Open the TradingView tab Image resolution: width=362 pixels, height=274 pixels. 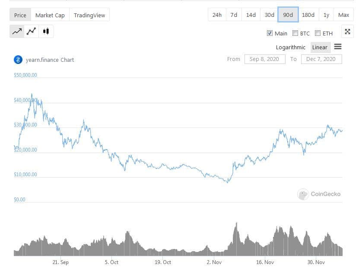pos(89,15)
